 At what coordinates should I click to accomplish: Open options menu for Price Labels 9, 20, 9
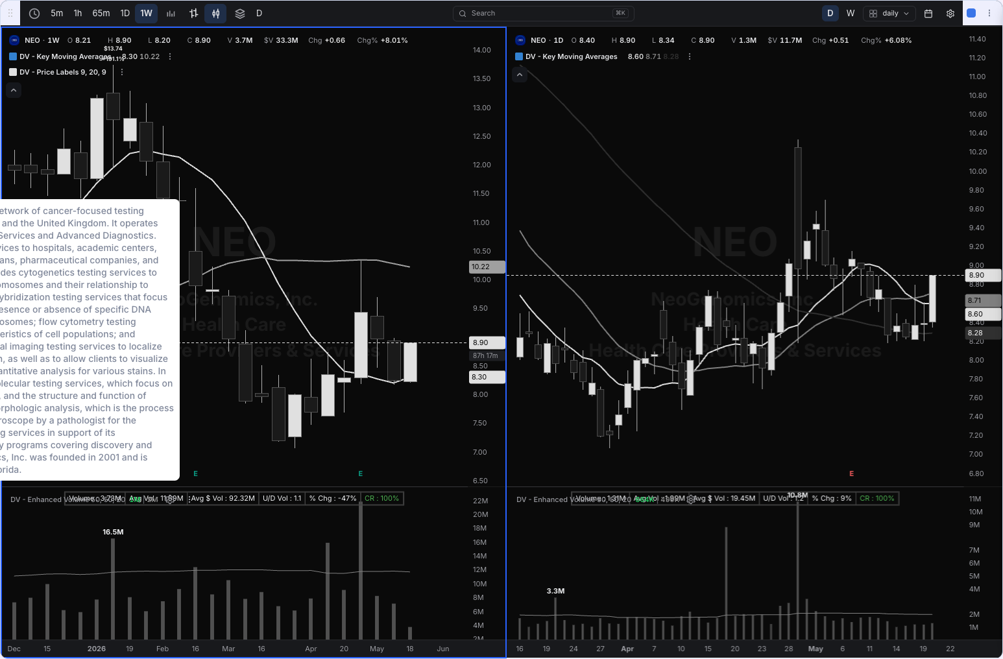tap(122, 72)
